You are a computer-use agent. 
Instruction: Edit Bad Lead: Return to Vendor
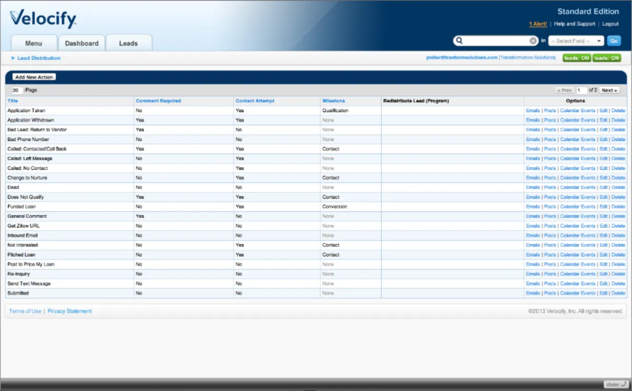604,129
